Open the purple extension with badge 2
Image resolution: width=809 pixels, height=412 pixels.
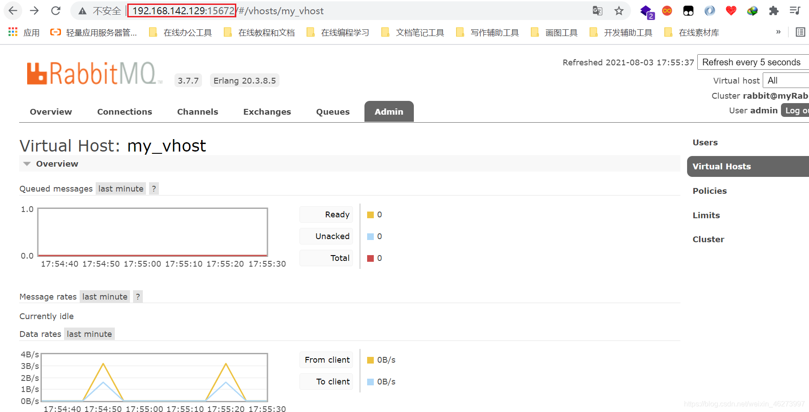[647, 12]
